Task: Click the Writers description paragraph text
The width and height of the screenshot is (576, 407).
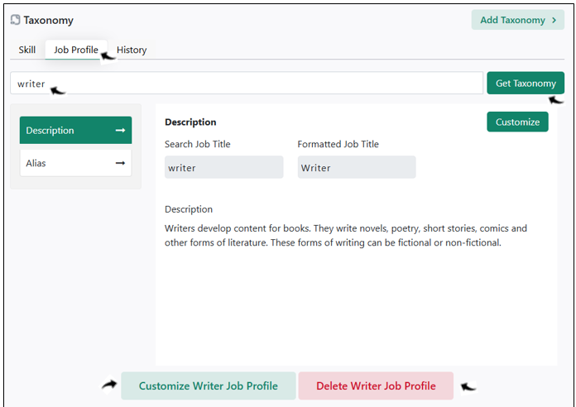Action: pos(346,236)
